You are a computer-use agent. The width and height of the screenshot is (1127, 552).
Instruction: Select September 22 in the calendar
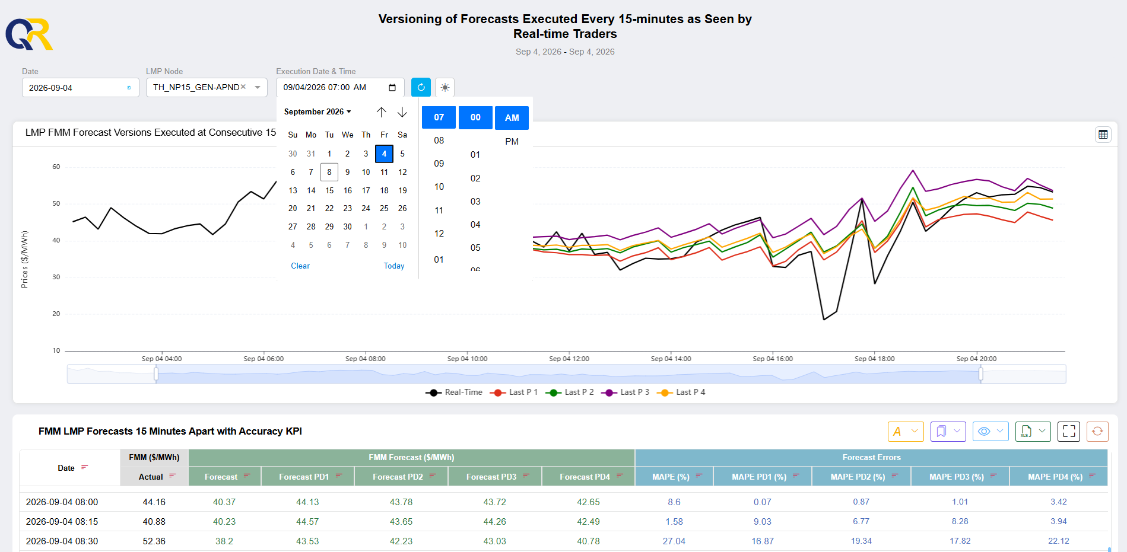click(329, 209)
